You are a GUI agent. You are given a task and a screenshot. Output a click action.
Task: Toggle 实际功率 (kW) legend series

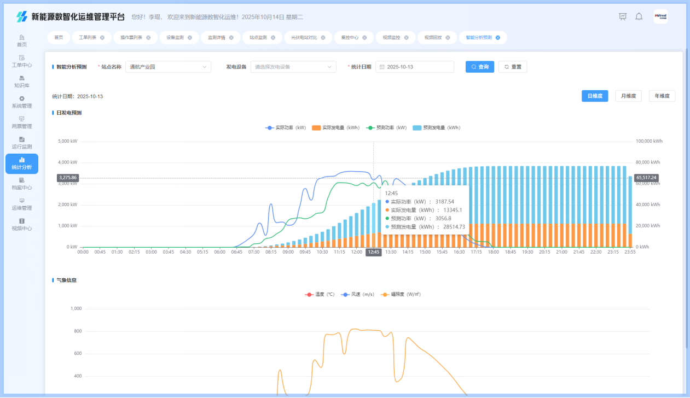tap(286, 127)
